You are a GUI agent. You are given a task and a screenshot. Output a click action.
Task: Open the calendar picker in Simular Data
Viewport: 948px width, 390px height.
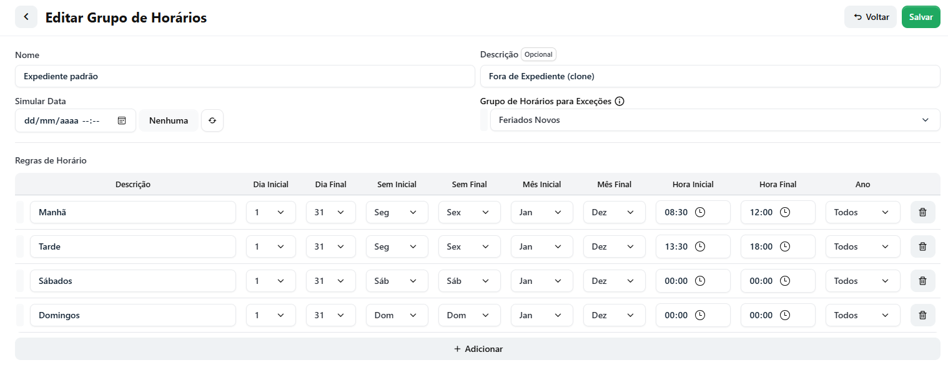(122, 120)
